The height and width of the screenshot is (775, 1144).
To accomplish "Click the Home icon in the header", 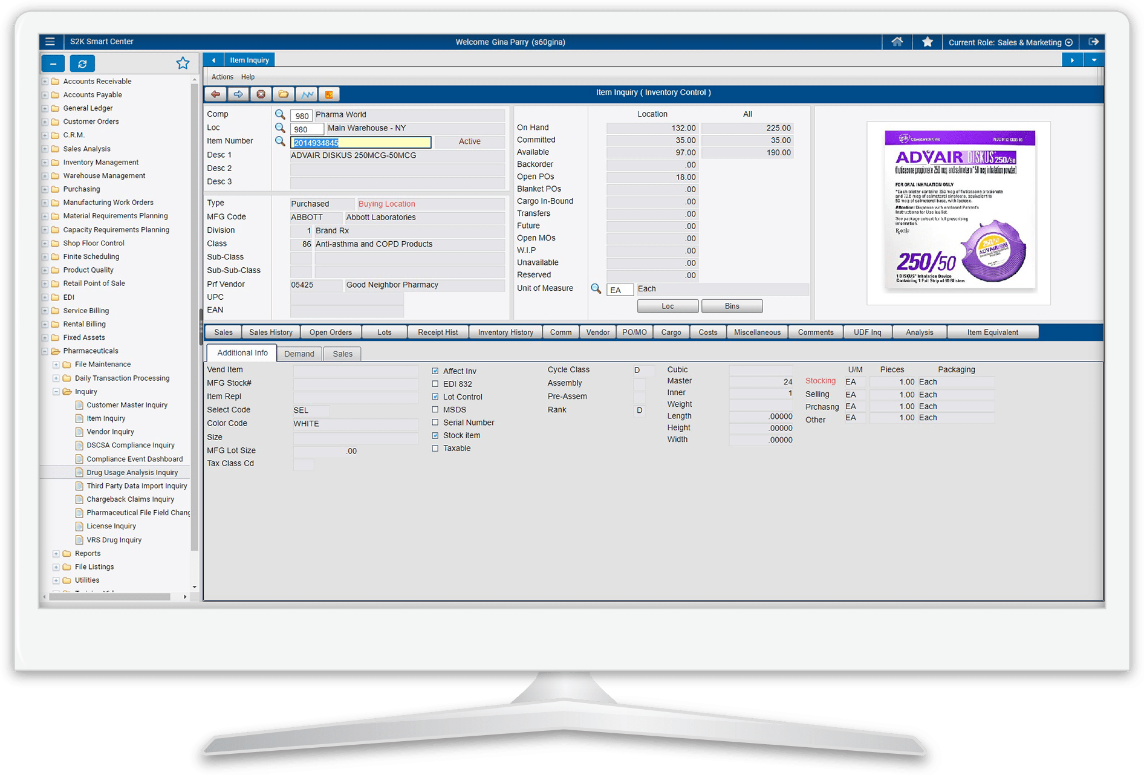I will tap(897, 42).
